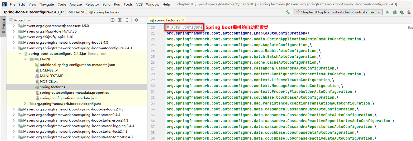Collapse the META-INF folder arrow

25,59
